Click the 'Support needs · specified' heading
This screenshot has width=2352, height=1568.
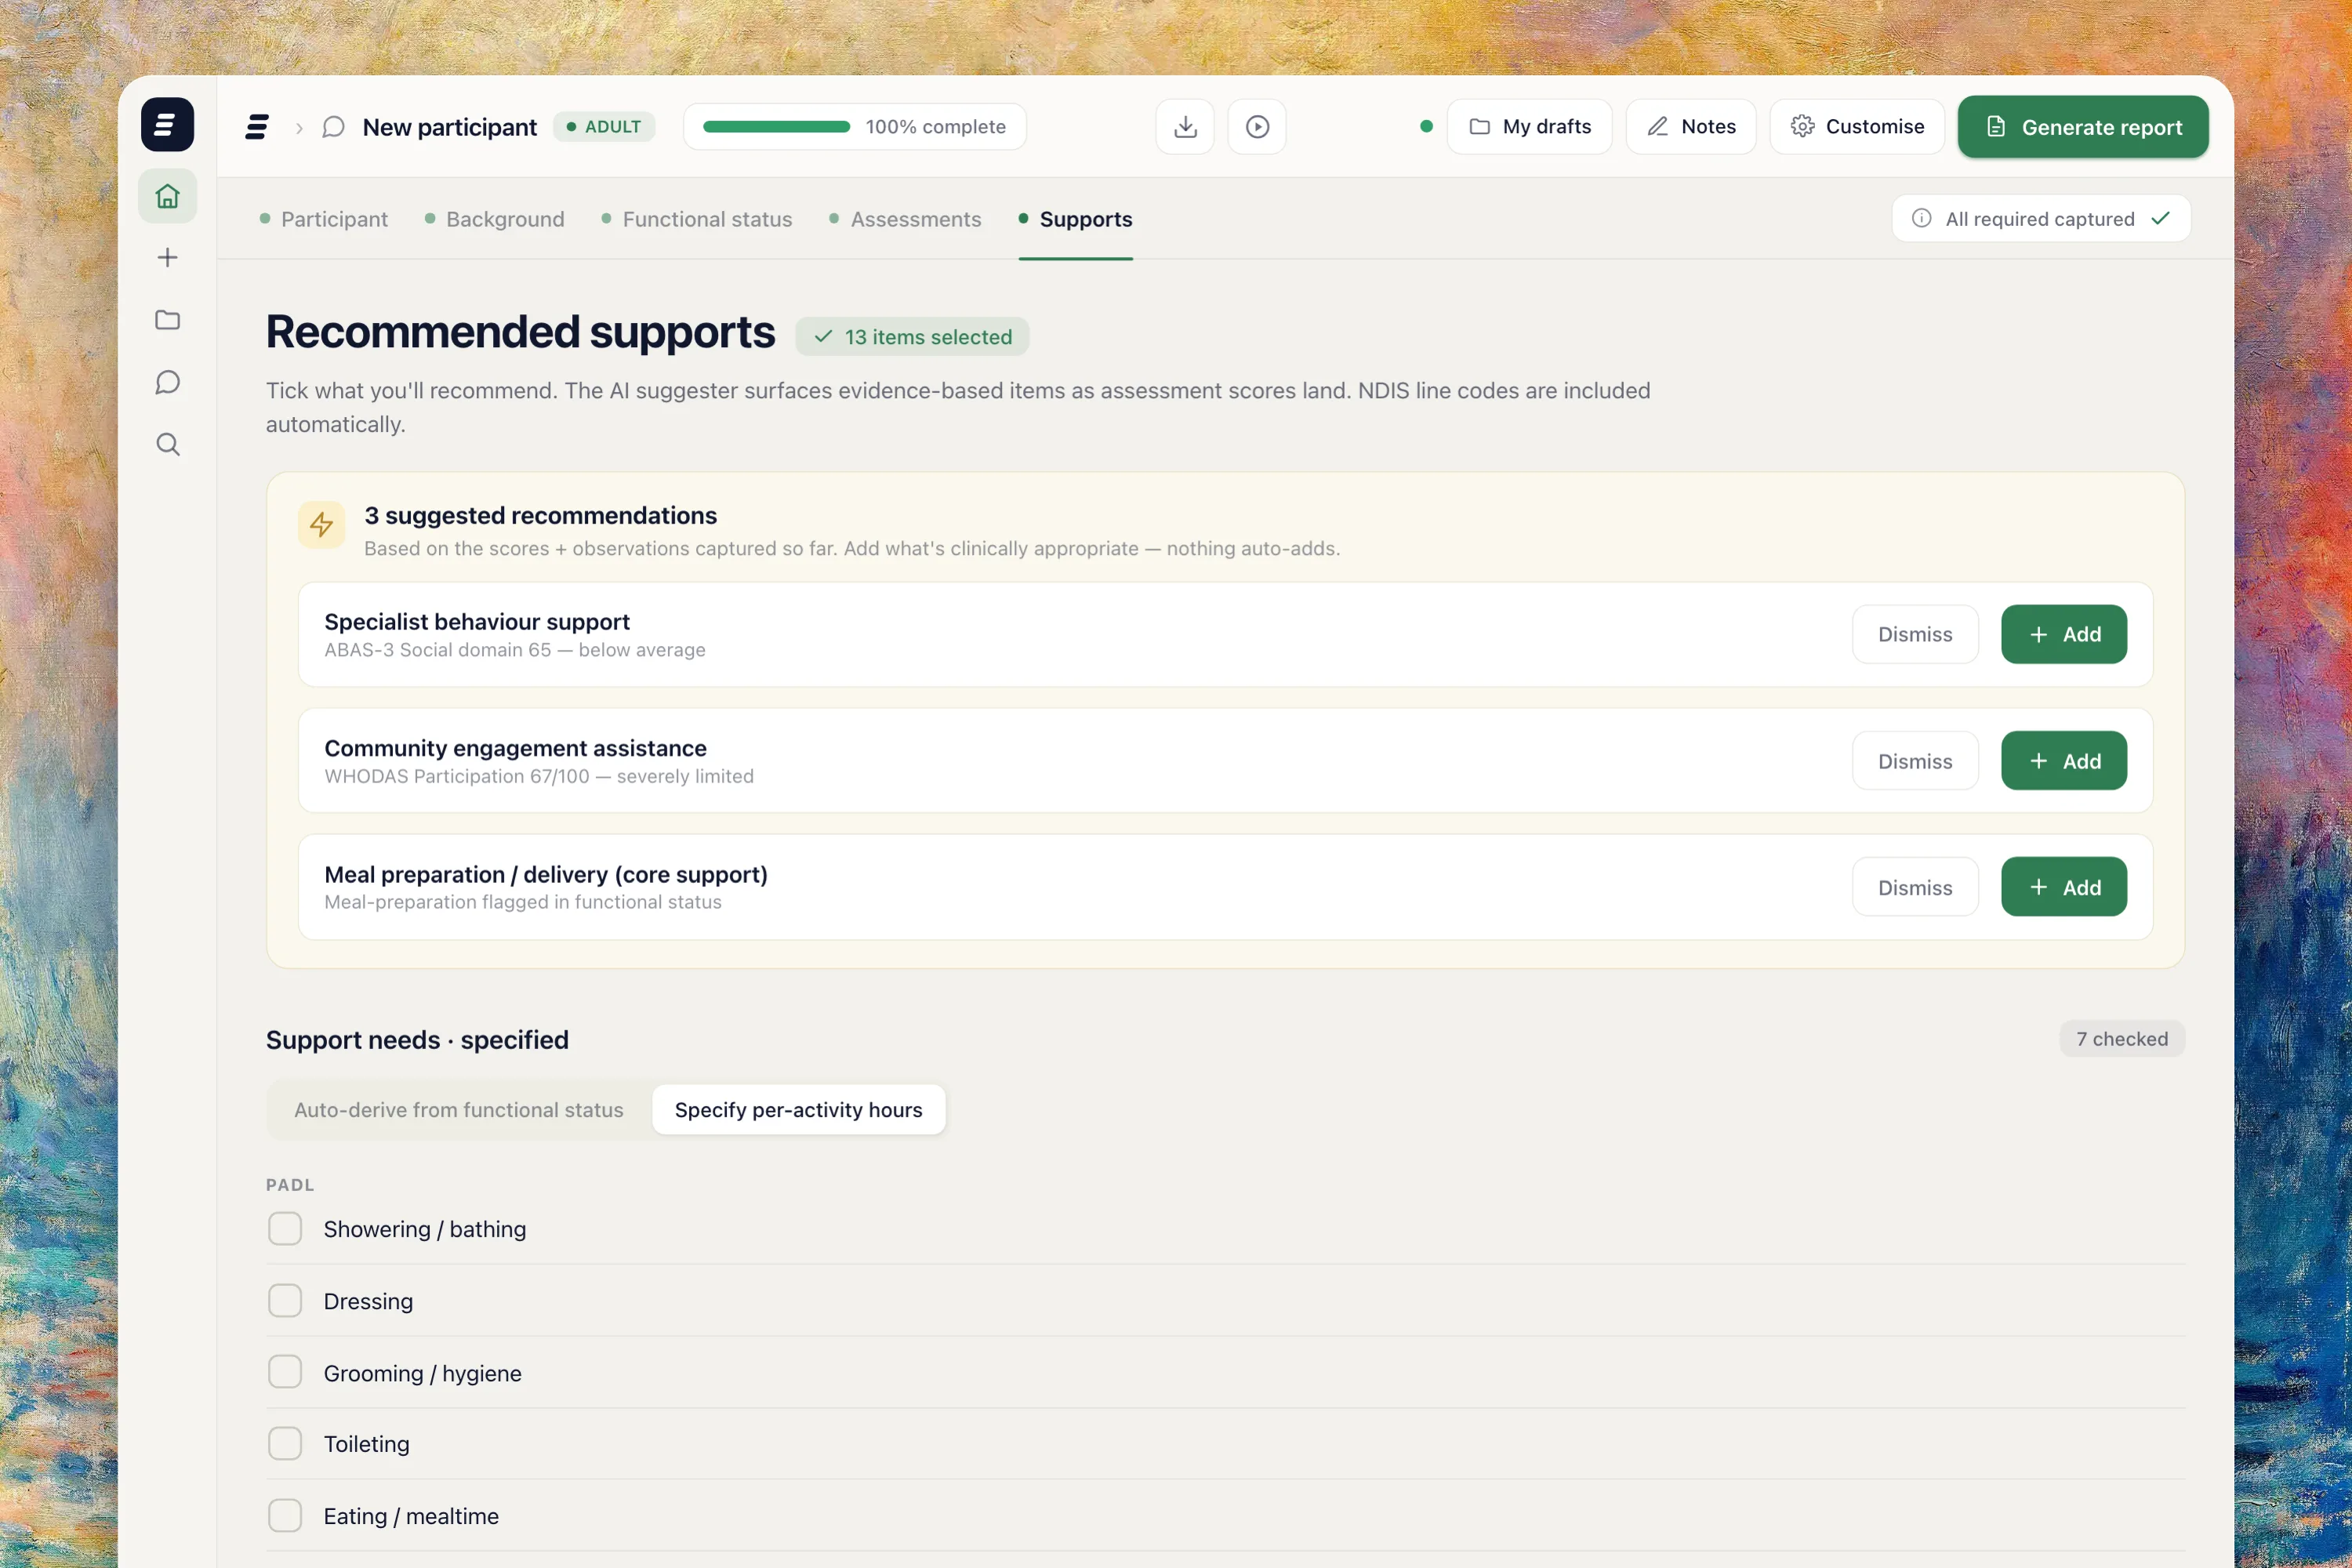pos(417,1040)
